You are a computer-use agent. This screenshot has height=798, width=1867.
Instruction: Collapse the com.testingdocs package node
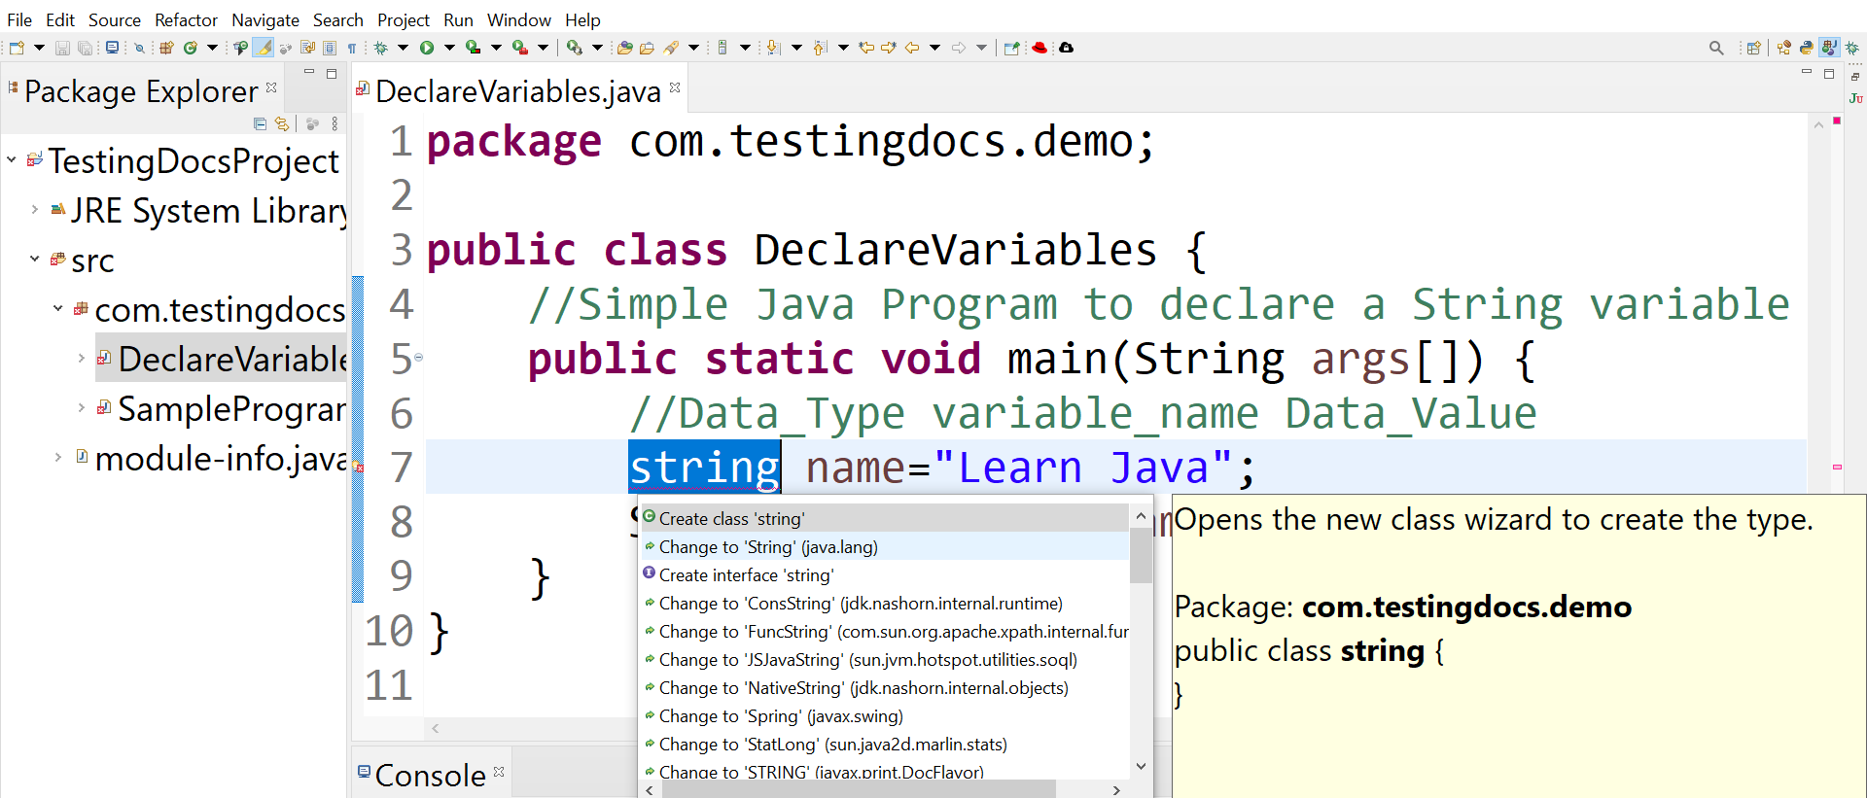[x=58, y=308]
